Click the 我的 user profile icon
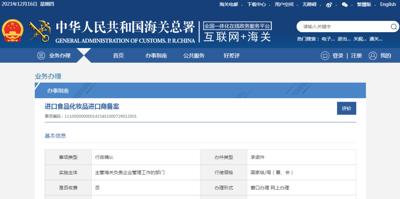The image size is (400, 199). (x=373, y=56)
